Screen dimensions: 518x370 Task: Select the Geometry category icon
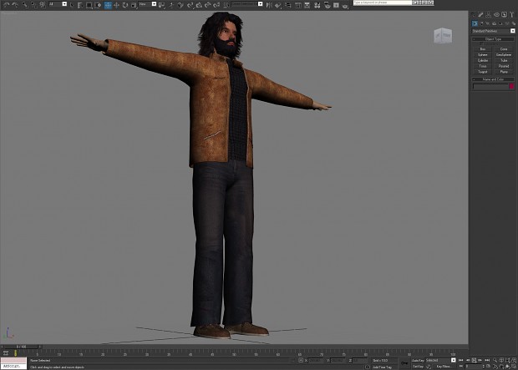[x=475, y=23]
